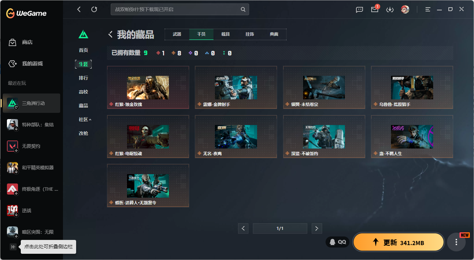Image resolution: width=474 pixels, height=260 pixels.
Task: Go back using the top bar arrow
Action: tap(79, 9)
